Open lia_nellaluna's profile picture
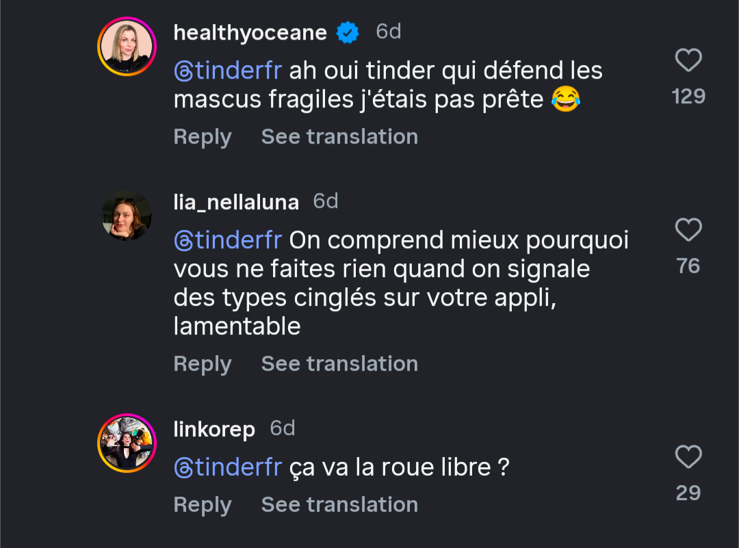Image resolution: width=739 pixels, height=548 pixels. coord(127,216)
